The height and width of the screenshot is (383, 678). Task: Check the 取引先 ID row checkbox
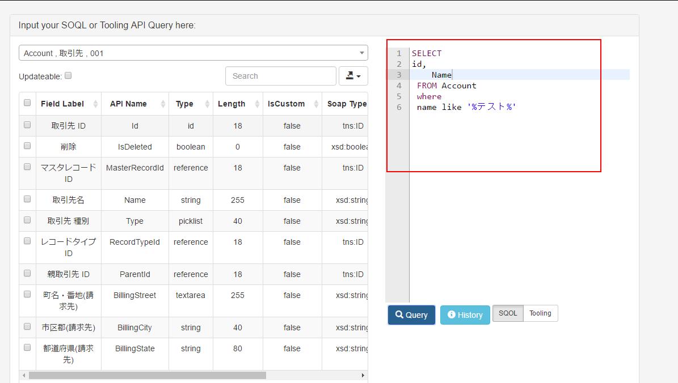coord(27,125)
